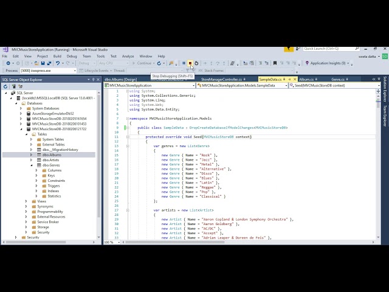Viewport: 389px width, 292px height.
Task: Collapse the namespace code block outline
Action: click(x=128, y=119)
